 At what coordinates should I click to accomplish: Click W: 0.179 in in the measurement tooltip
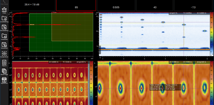(171, 87)
